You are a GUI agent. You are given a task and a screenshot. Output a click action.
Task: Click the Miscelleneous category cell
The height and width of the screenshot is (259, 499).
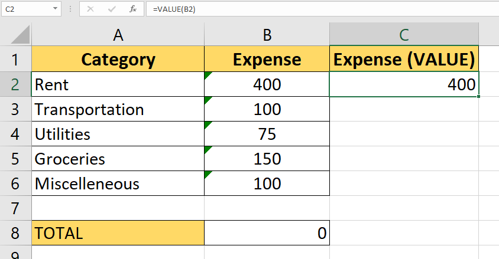[x=118, y=183]
